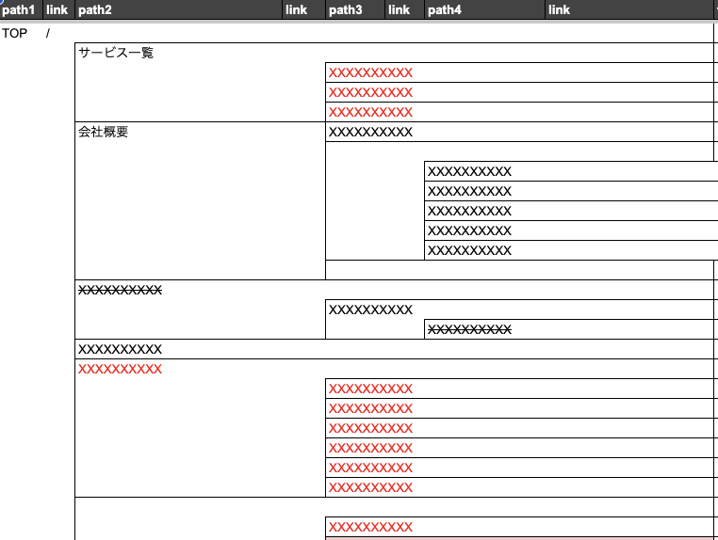Screen dimensions: 718x540
Task: Click the struck-through XXXXXXXXXX in the path4 column
Action: click(x=469, y=329)
